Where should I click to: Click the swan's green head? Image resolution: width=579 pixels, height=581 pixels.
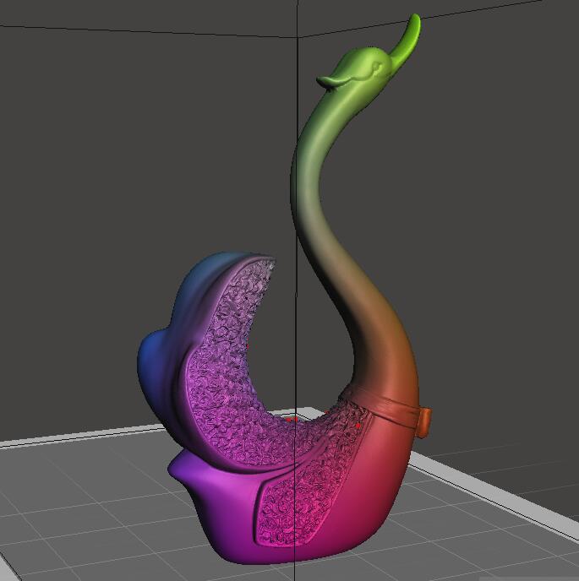(x=365, y=68)
